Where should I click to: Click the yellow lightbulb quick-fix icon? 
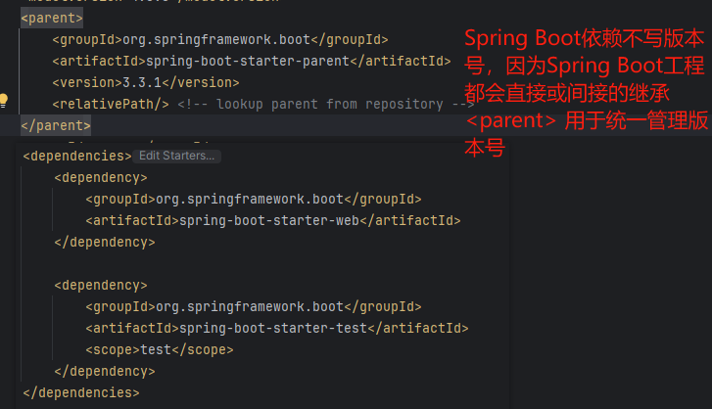coord(4,101)
